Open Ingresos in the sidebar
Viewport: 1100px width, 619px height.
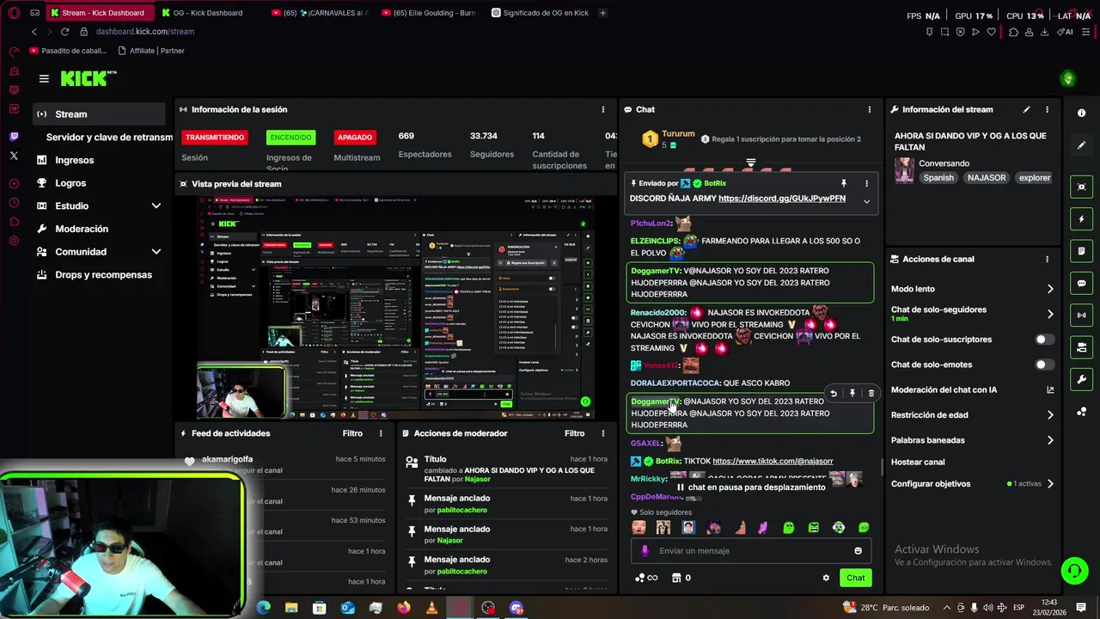(74, 160)
